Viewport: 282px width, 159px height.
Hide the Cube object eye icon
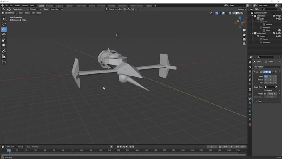(x=277, y=19)
